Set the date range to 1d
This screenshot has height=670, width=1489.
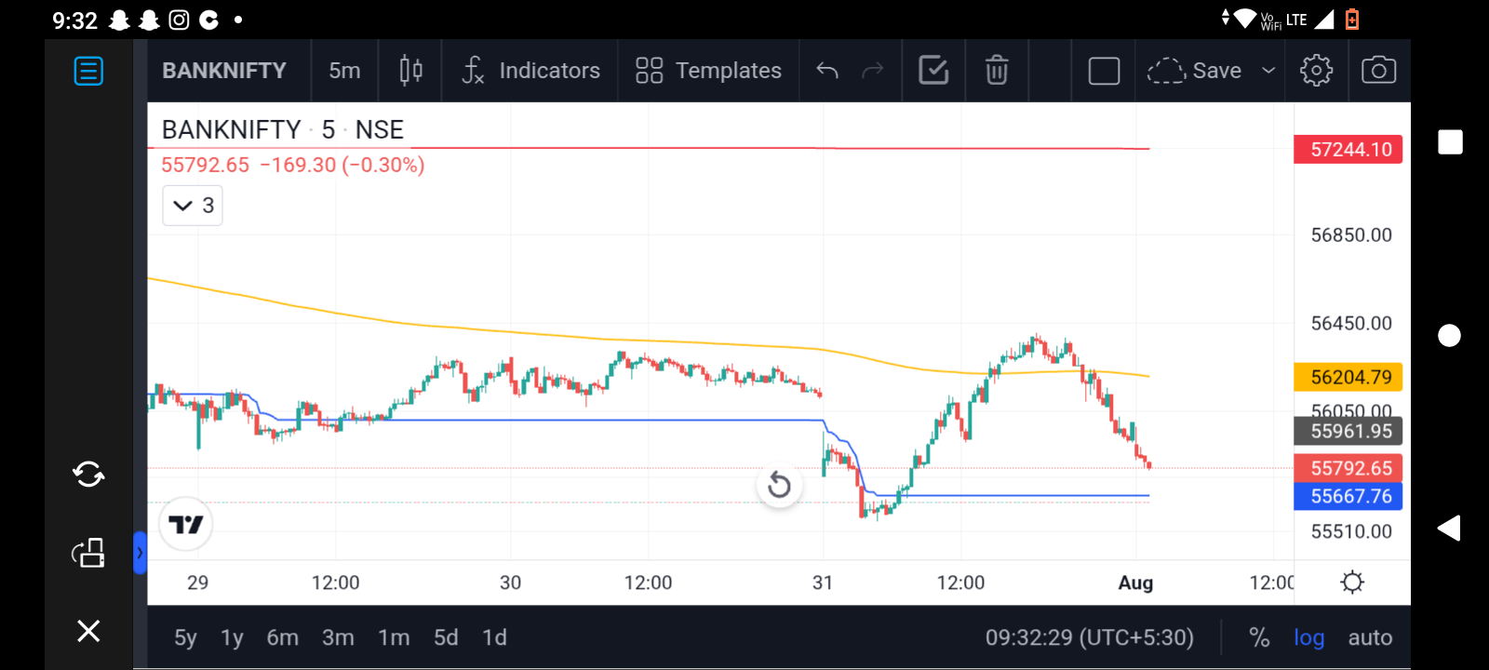(x=494, y=637)
